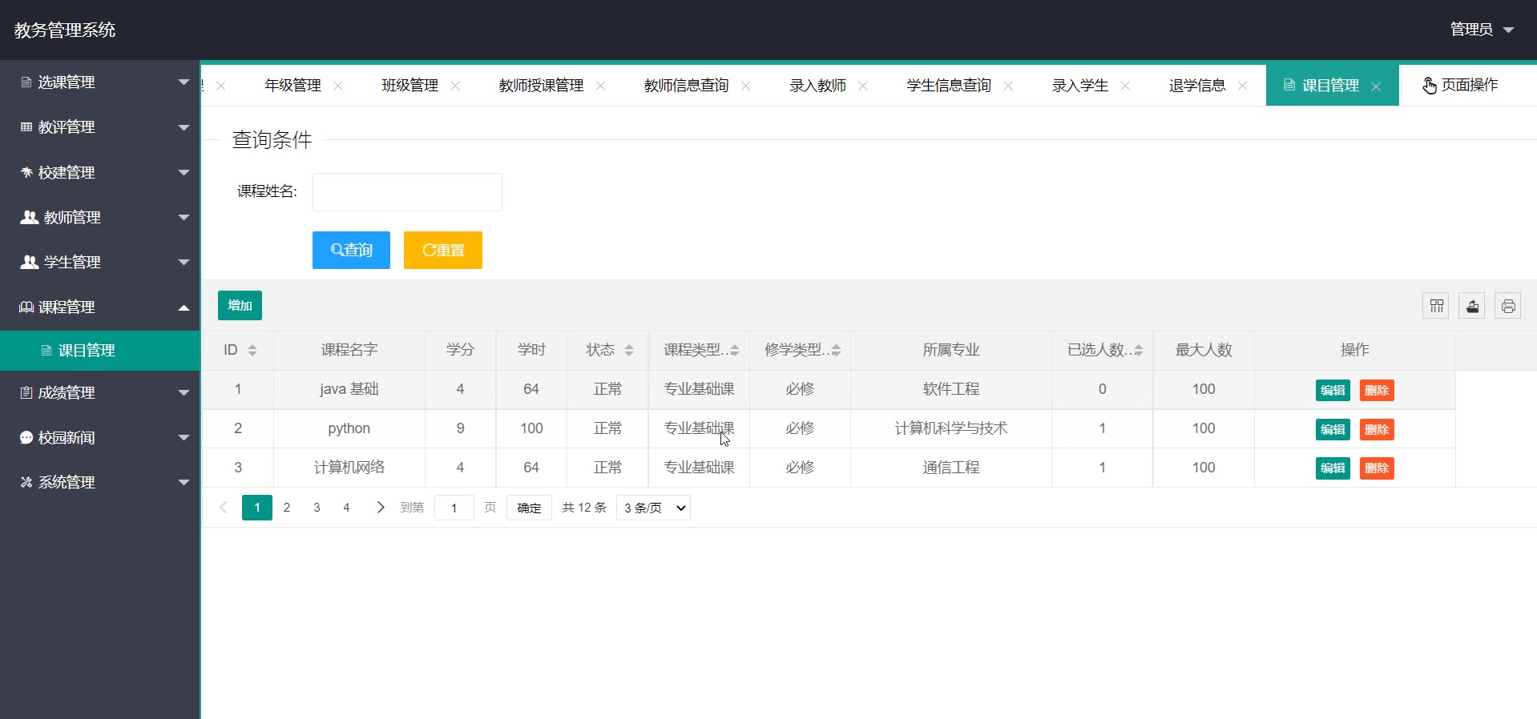This screenshot has height=719, width=1537.
Task: Click the print icon in table toolbar
Action: click(x=1508, y=306)
